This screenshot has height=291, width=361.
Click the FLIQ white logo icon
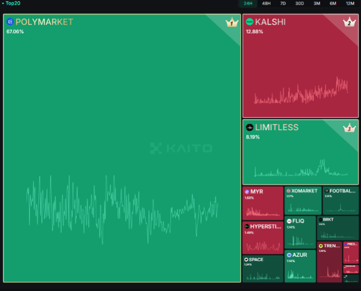pyautogui.click(x=289, y=221)
